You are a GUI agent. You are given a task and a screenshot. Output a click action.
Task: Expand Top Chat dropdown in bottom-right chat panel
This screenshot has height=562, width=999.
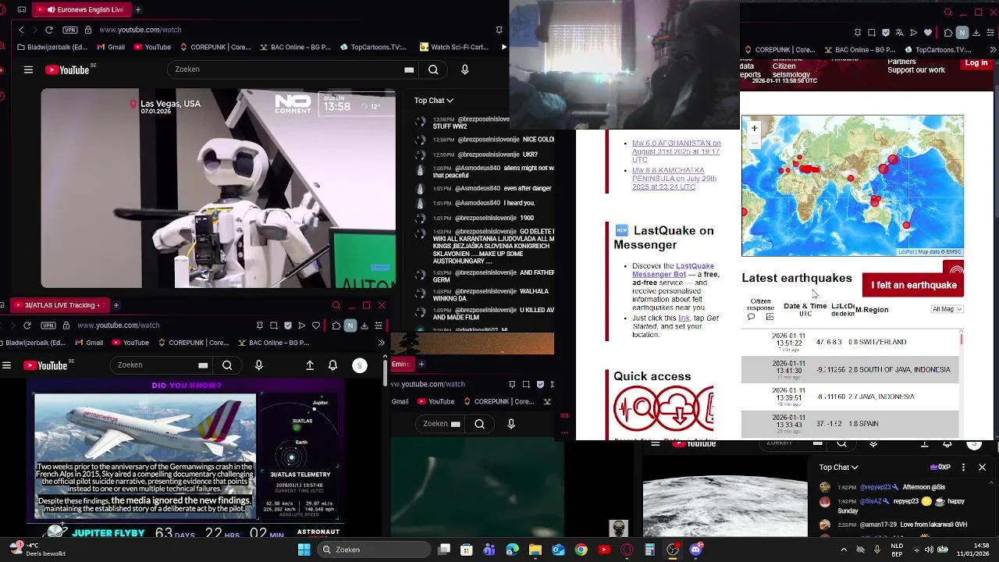[x=839, y=467]
